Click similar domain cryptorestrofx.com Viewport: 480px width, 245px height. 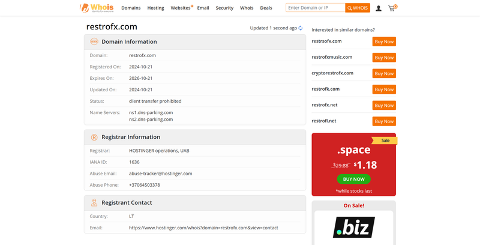[x=332, y=73]
